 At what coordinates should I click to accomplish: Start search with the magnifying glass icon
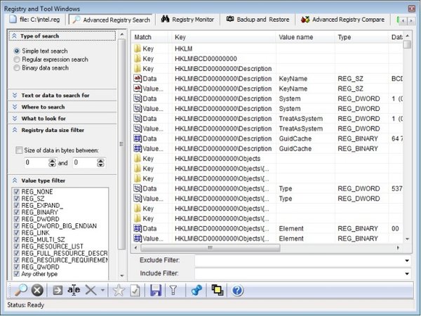[20, 290]
